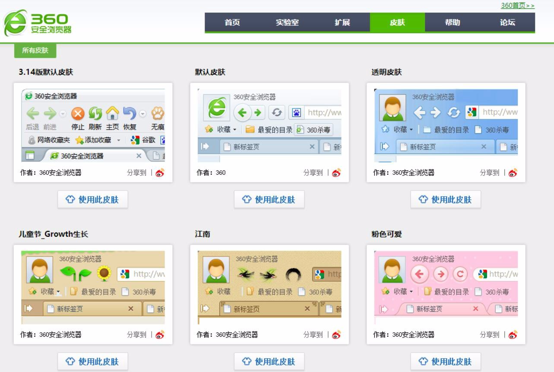Share 3.14版默认皮肤 to Weibo
Viewport: 554px width, 372px height.
(x=160, y=173)
